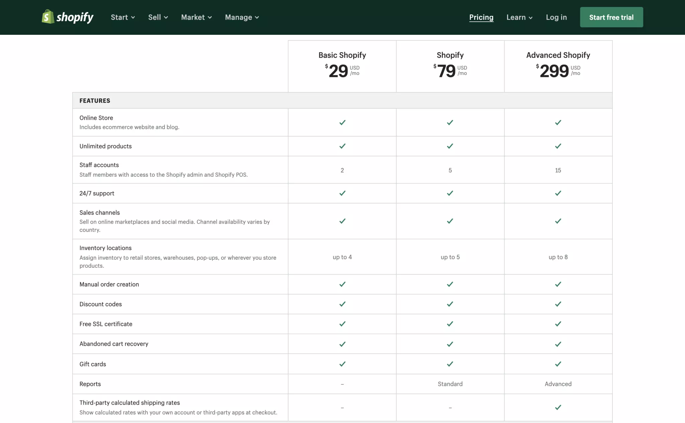Click 24/7 support checkmark for Advanced Shopify

pos(558,193)
